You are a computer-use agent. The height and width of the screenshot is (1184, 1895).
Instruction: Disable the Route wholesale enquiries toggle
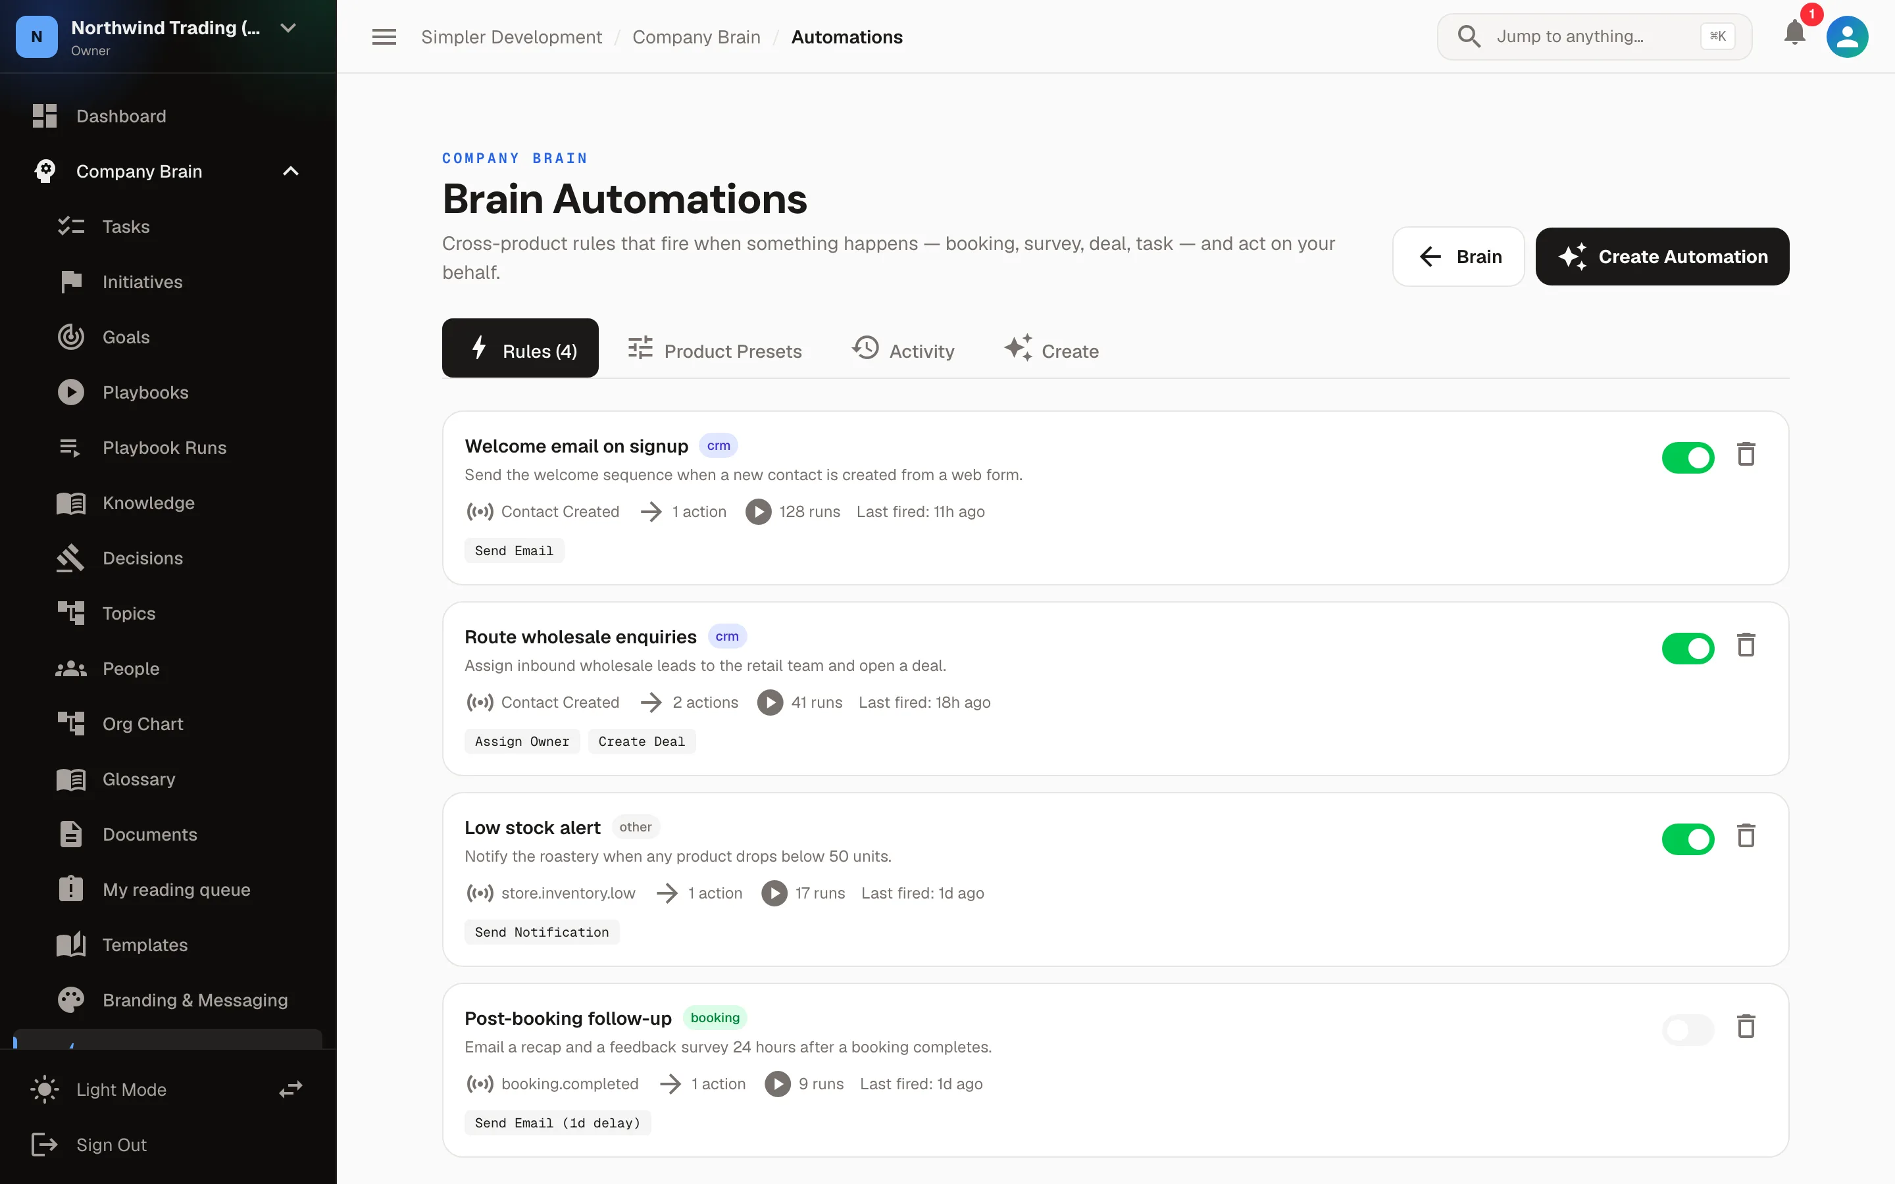[1688, 649]
